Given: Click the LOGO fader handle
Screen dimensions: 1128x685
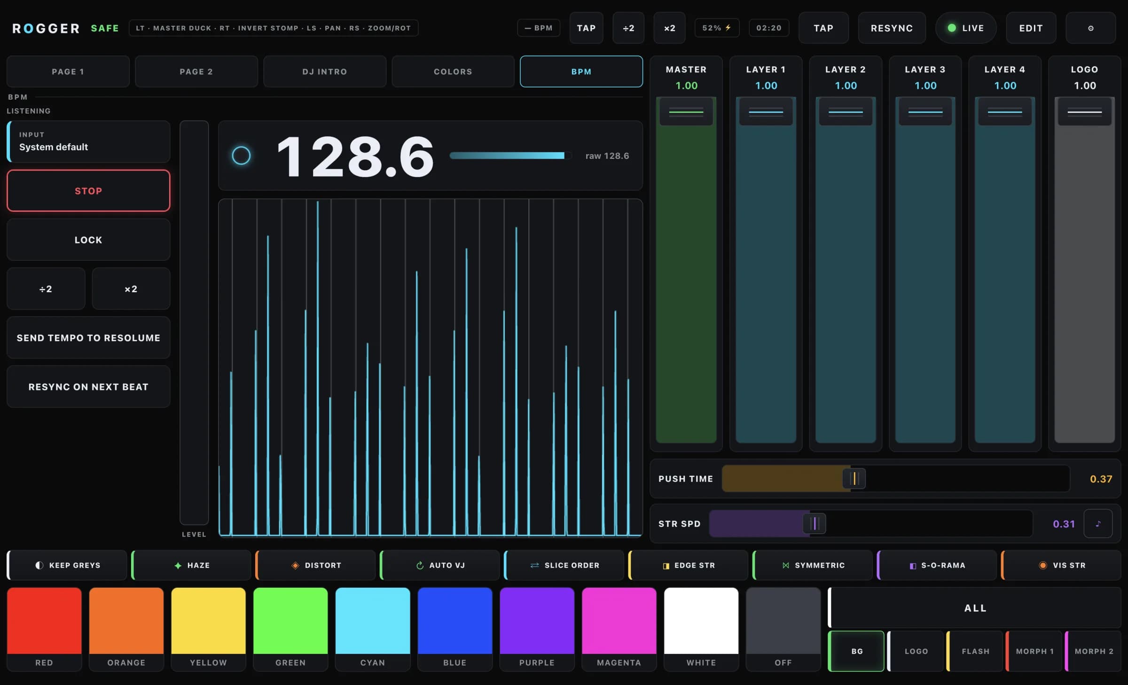Looking at the screenshot, I should pos(1085,112).
